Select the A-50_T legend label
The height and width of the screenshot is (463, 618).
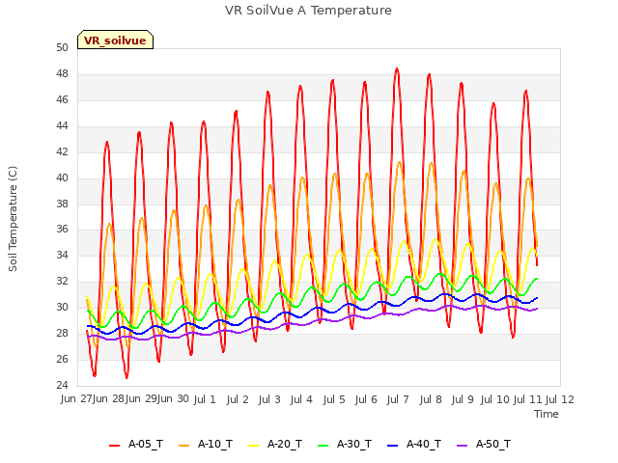[x=493, y=444]
